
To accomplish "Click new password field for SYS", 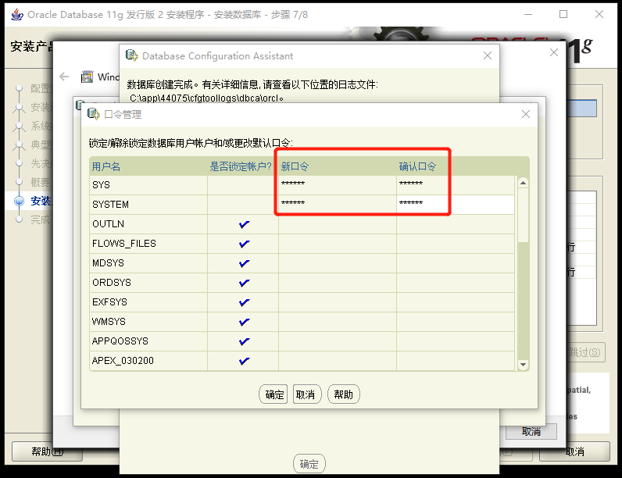I will pyautogui.click(x=338, y=185).
